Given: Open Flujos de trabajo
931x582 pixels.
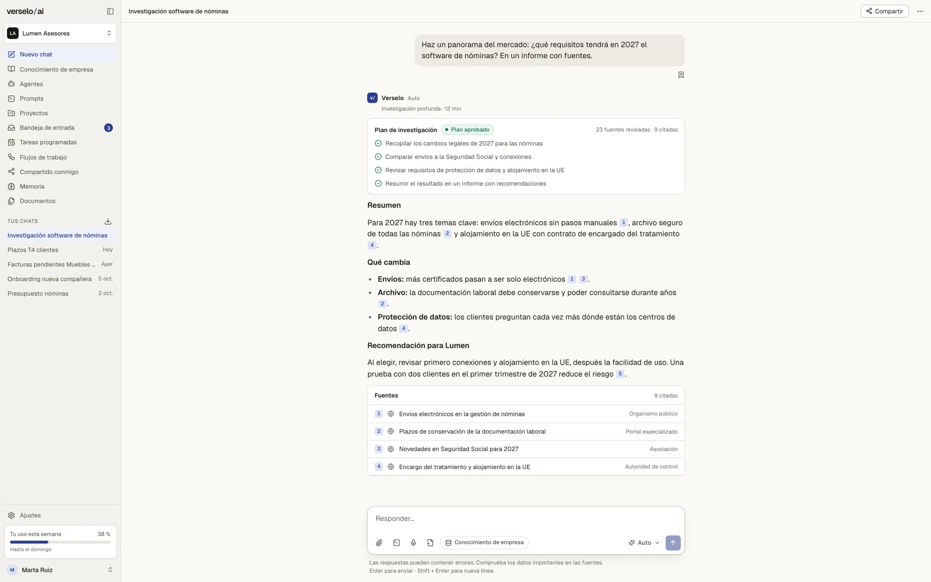Looking at the screenshot, I should tap(61, 157).
